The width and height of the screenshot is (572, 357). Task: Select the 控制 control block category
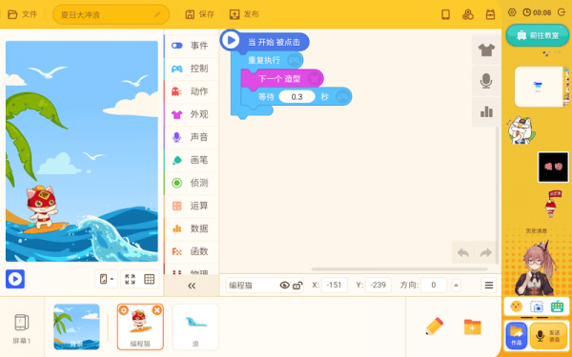click(x=192, y=69)
